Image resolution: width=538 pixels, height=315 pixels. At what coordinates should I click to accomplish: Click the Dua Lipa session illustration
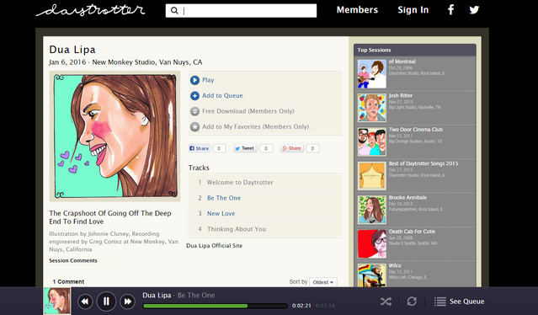[x=115, y=136]
